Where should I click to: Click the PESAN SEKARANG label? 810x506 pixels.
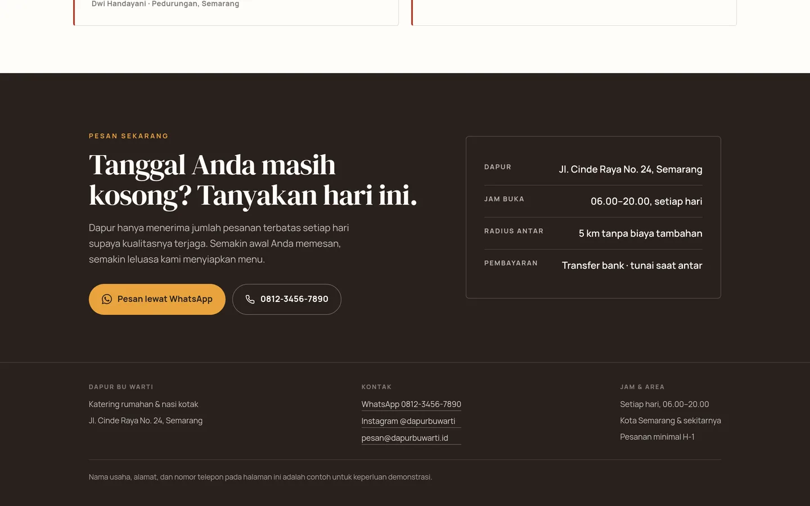pyautogui.click(x=129, y=136)
